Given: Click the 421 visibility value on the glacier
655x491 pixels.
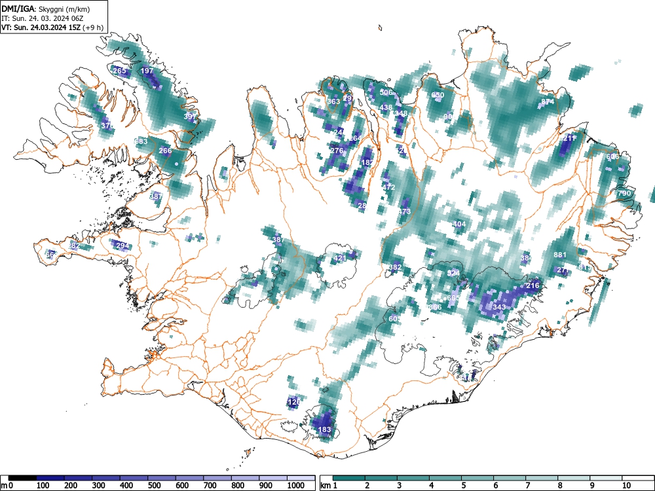Looking at the screenshot, I should click(340, 258).
